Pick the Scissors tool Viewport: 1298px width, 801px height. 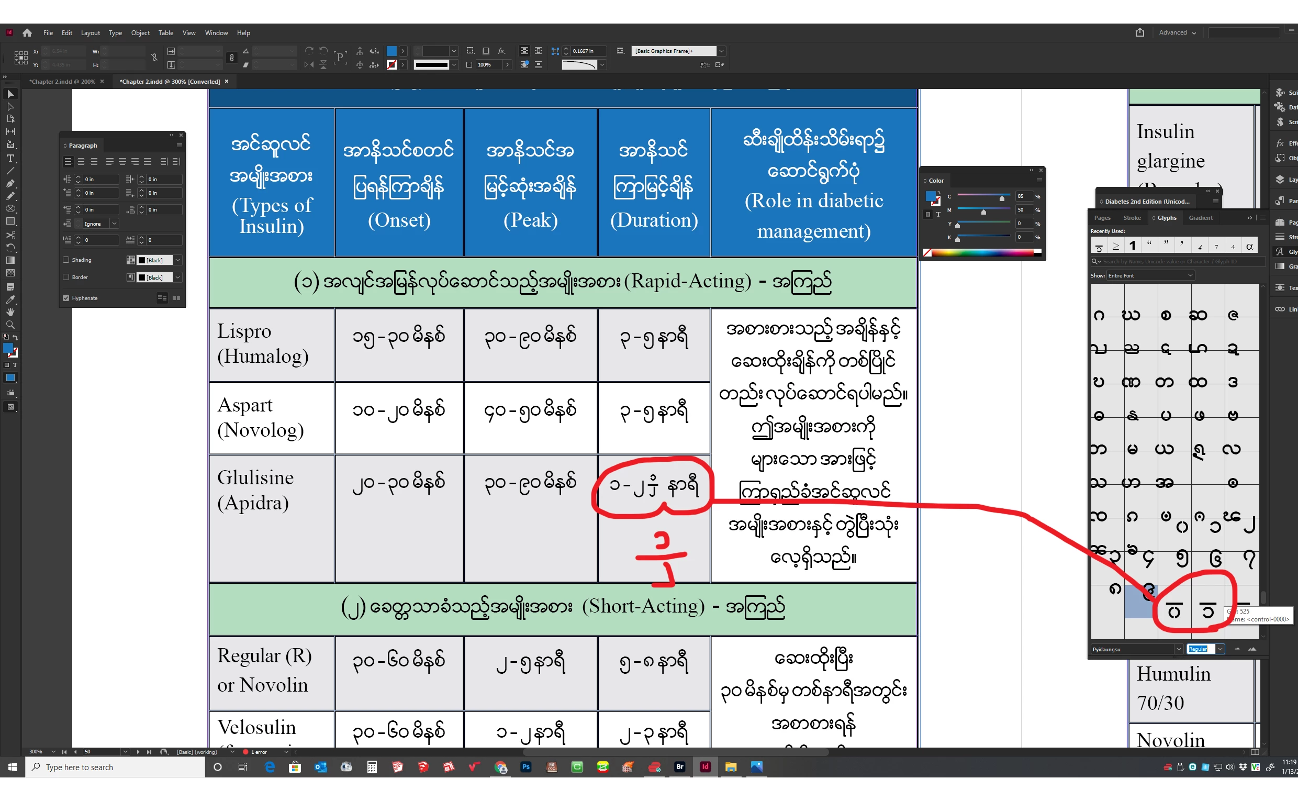(10, 235)
